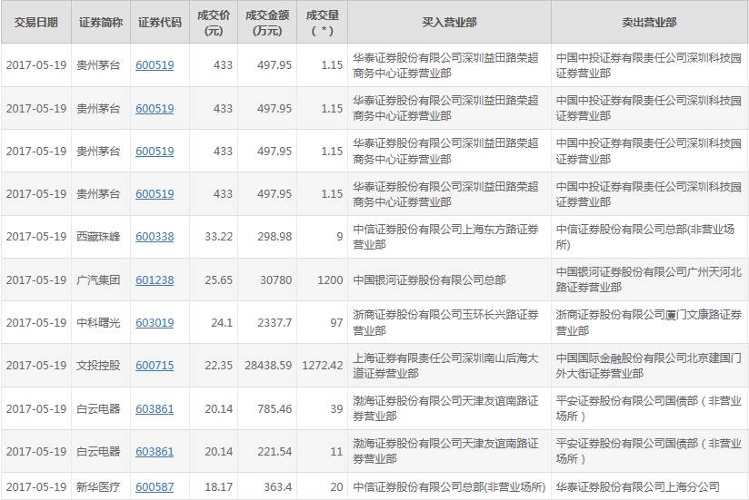Click the 成交价(元) column header
This screenshot has width=749, height=500.
tap(214, 23)
